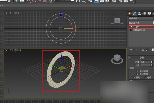Open the Schematic View icon
The image size is (154, 103).
tap(107, 1)
